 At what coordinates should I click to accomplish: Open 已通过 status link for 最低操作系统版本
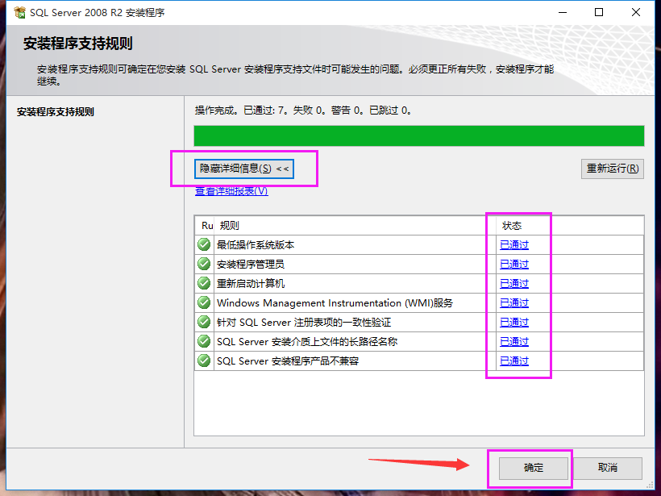click(514, 244)
